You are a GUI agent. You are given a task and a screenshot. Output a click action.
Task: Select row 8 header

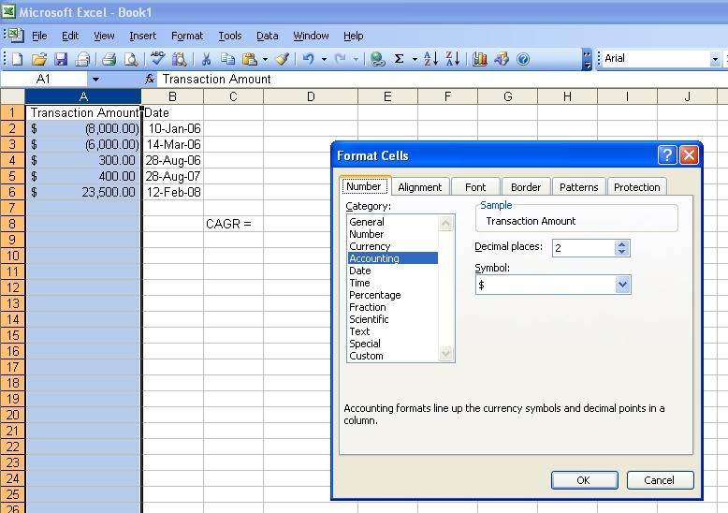[12, 224]
